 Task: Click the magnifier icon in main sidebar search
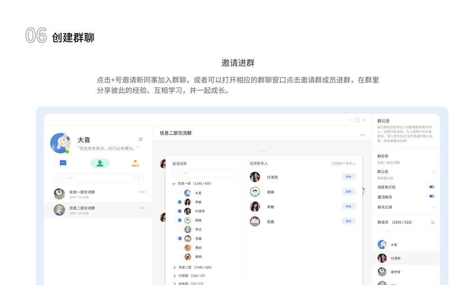61,178
